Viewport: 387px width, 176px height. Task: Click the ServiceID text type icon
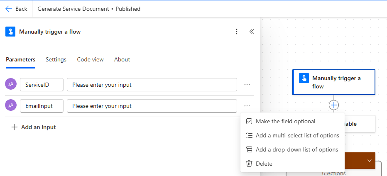point(11,84)
